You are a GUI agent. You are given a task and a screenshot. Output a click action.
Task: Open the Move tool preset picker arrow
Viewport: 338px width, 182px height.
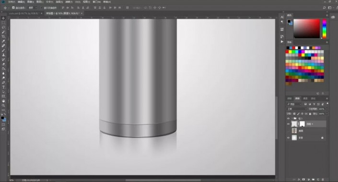point(9,8)
